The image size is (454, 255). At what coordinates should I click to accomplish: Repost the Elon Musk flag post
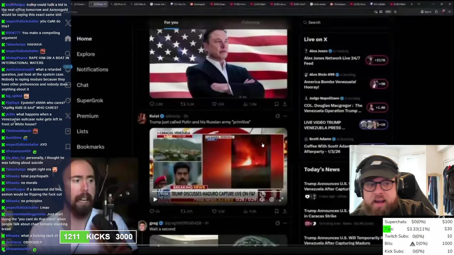[187, 104]
